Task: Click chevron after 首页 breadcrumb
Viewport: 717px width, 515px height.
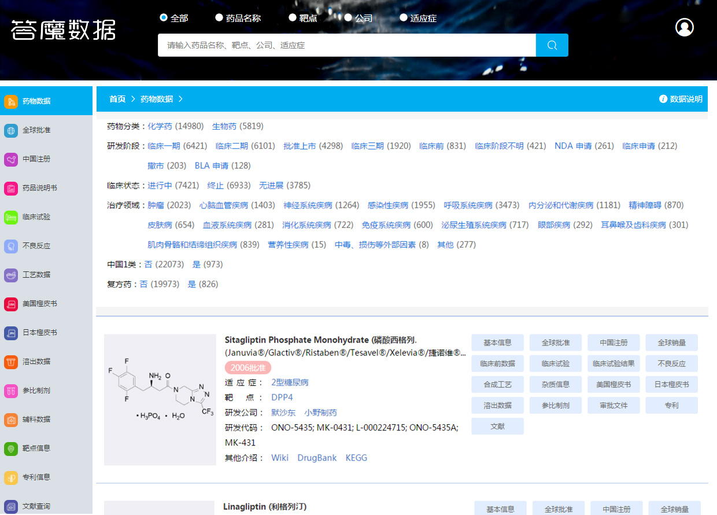Action: click(133, 99)
